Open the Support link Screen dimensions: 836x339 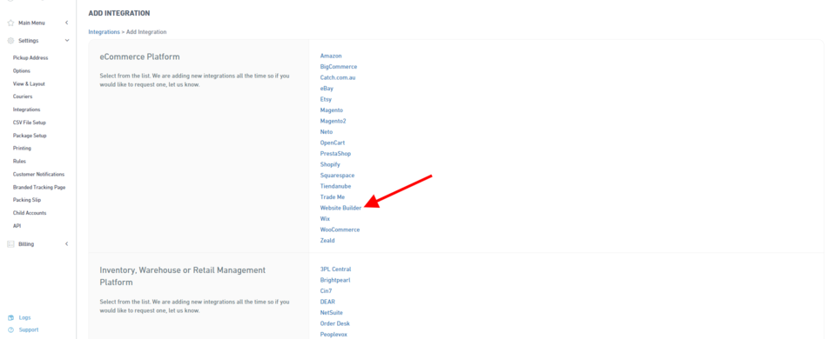pos(28,330)
